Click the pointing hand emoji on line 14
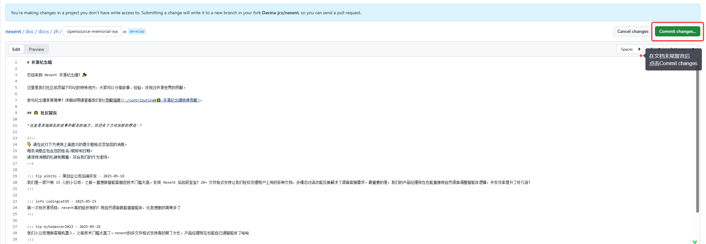 click(x=29, y=144)
